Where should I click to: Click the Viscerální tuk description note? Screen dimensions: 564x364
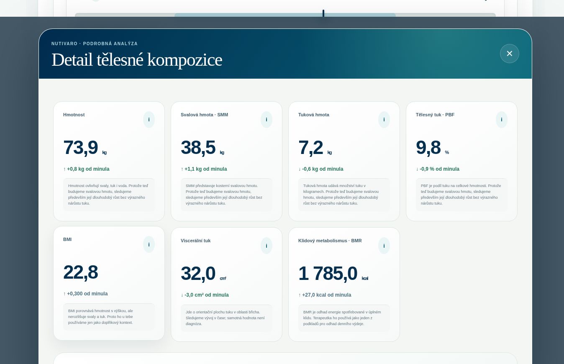(x=226, y=318)
